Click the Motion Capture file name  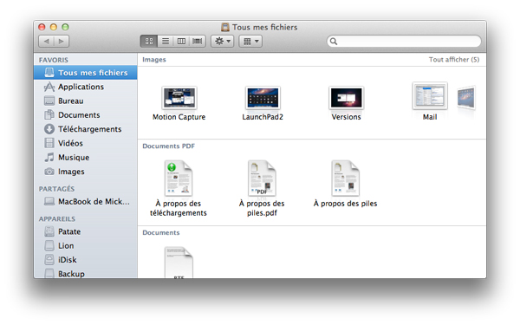179,117
